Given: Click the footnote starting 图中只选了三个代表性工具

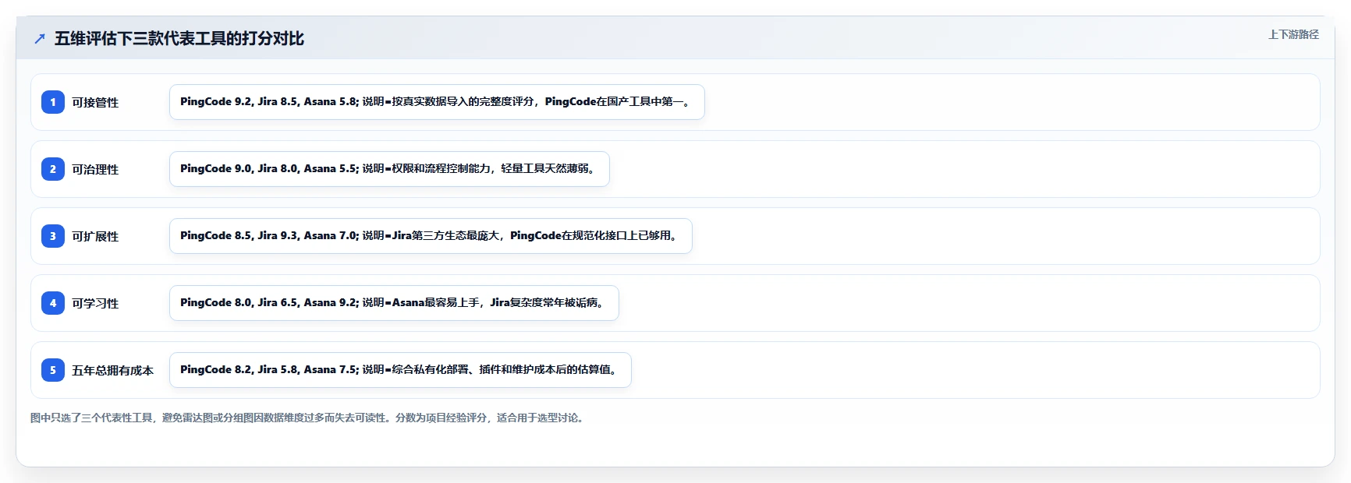Looking at the screenshot, I should [309, 418].
